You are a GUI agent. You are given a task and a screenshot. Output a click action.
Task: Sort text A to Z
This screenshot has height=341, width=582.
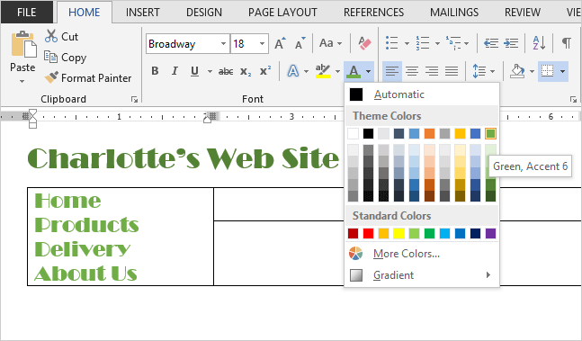coord(539,43)
